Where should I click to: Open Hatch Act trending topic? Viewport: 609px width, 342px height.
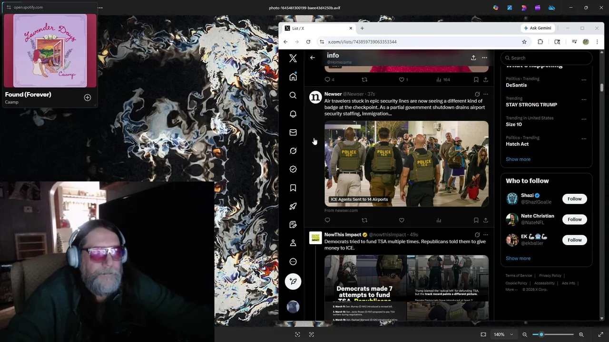[517, 144]
